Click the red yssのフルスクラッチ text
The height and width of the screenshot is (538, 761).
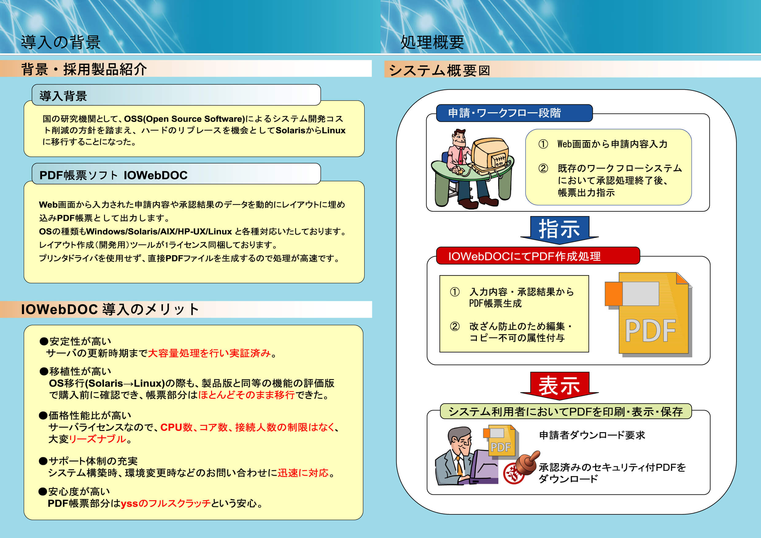[166, 504]
